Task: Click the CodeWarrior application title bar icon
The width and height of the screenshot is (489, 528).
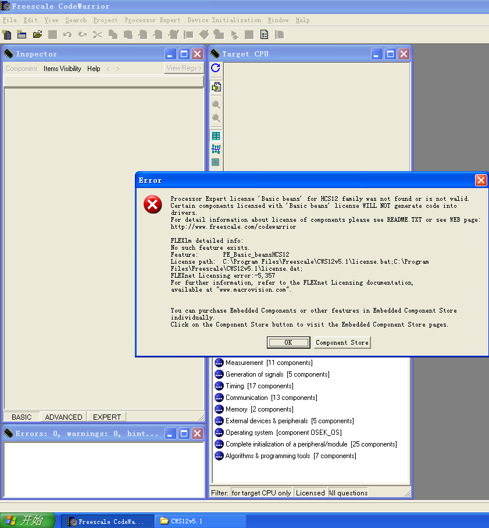Action: 5,6
